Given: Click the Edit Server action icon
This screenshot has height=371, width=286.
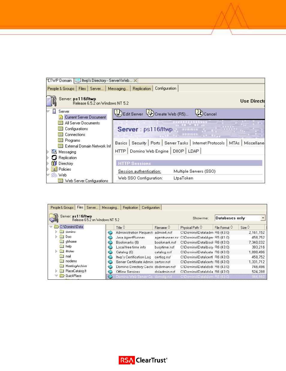Looking at the screenshot, I should [x=118, y=113].
